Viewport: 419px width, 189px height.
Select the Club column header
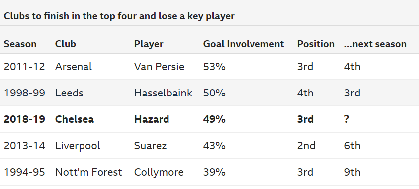point(66,44)
